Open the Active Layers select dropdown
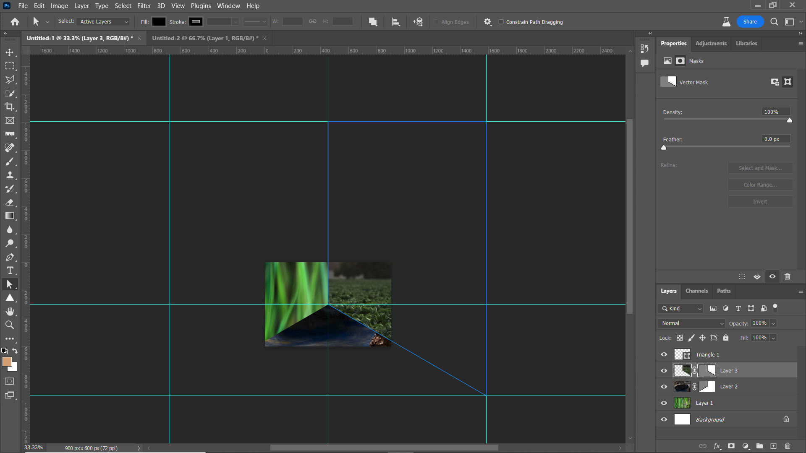This screenshot has height=453, width=806. click(x=103, y=21)
